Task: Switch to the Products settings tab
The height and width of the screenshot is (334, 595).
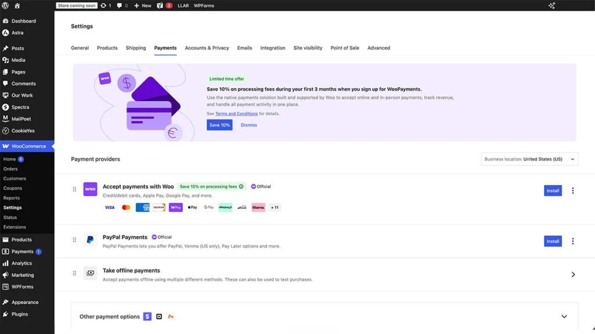Action: (x=107, y=48)
